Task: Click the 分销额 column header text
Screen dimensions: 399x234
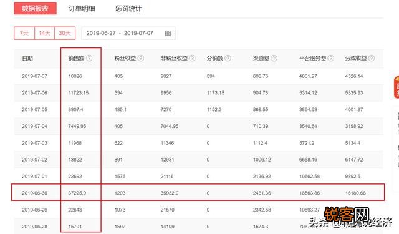Action: 215,58
